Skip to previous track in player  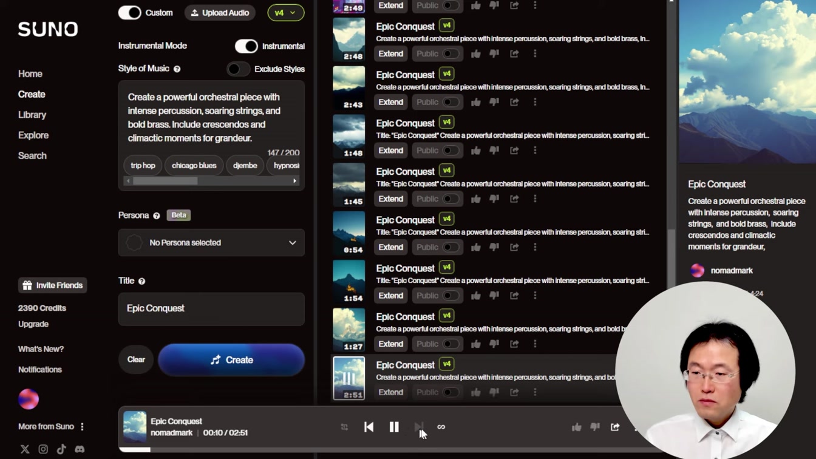[369, 427]
